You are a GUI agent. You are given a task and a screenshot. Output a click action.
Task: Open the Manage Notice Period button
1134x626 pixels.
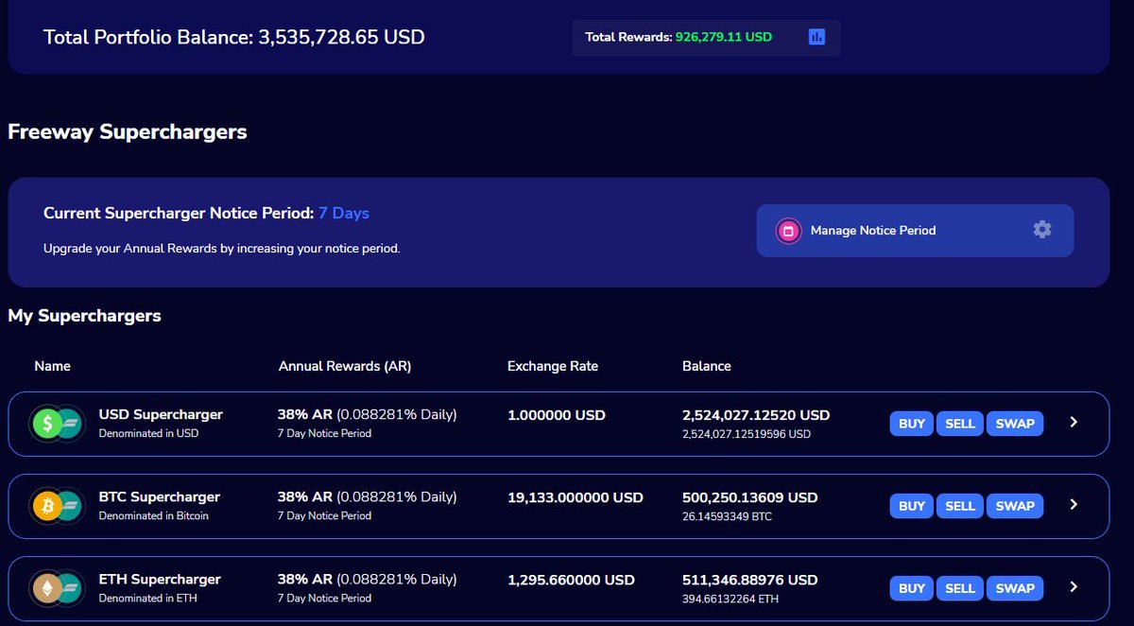pyautogui.click(x=915, y=231)
